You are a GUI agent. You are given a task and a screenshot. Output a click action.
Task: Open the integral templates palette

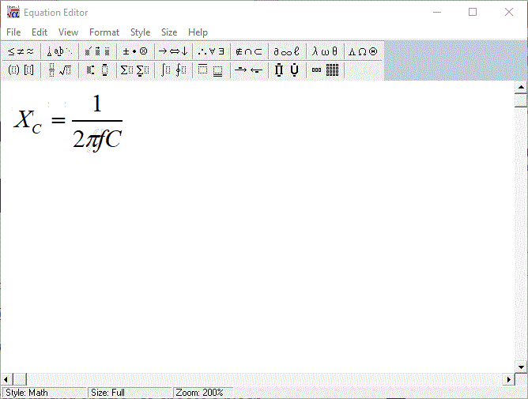(173, 70)
